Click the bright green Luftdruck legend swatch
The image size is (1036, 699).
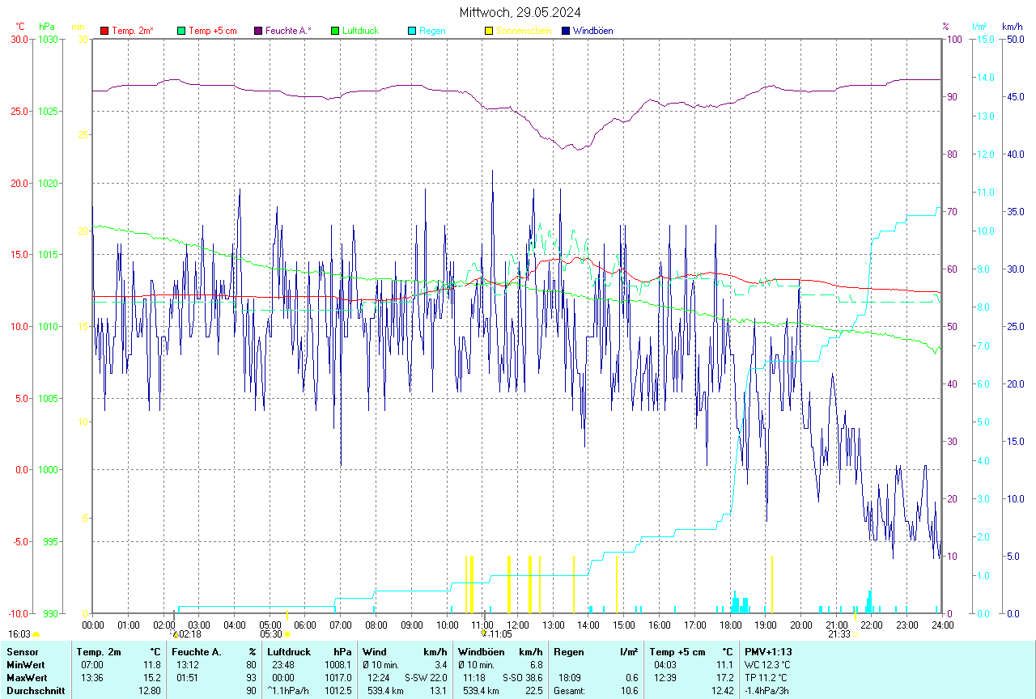335,31
